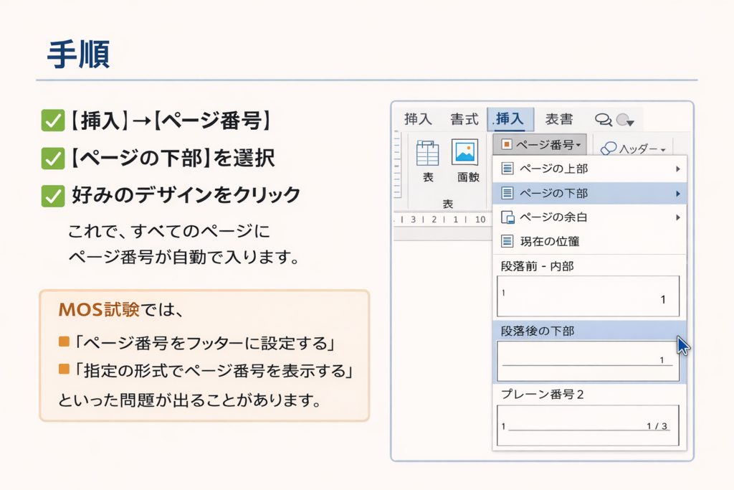Click the 画像 (Picture) insert icon
Screen dimensions: 734x490
click(x=464, y=152)
